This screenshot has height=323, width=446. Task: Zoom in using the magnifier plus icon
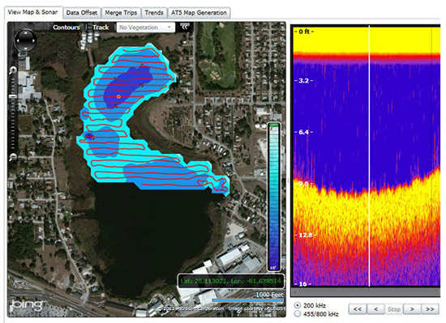coord(13,70)
